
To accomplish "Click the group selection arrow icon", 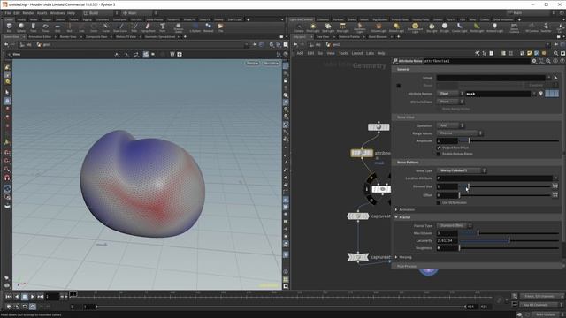I will coord(555,78).
